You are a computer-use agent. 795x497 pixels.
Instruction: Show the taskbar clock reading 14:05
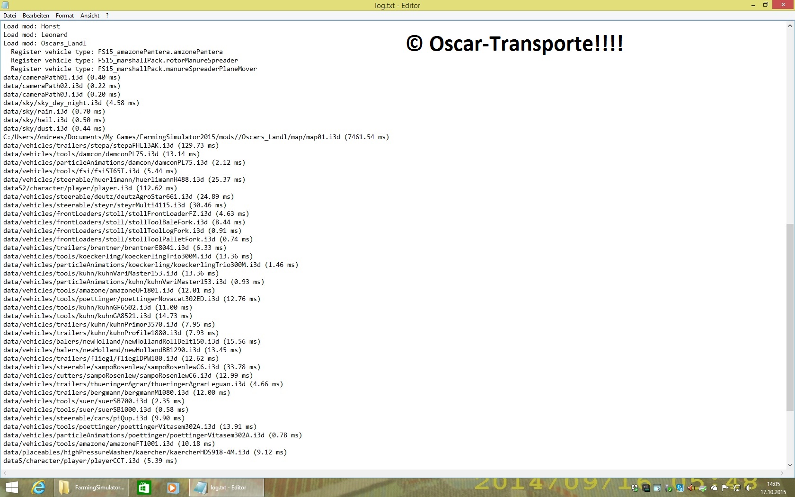click(x=773, y=484)
